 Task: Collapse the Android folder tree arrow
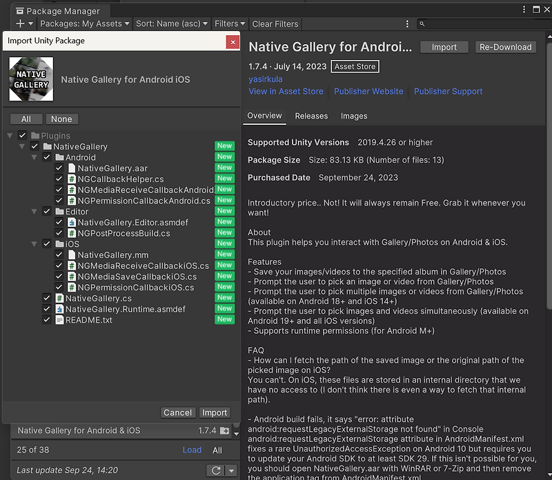coord(34,158)
